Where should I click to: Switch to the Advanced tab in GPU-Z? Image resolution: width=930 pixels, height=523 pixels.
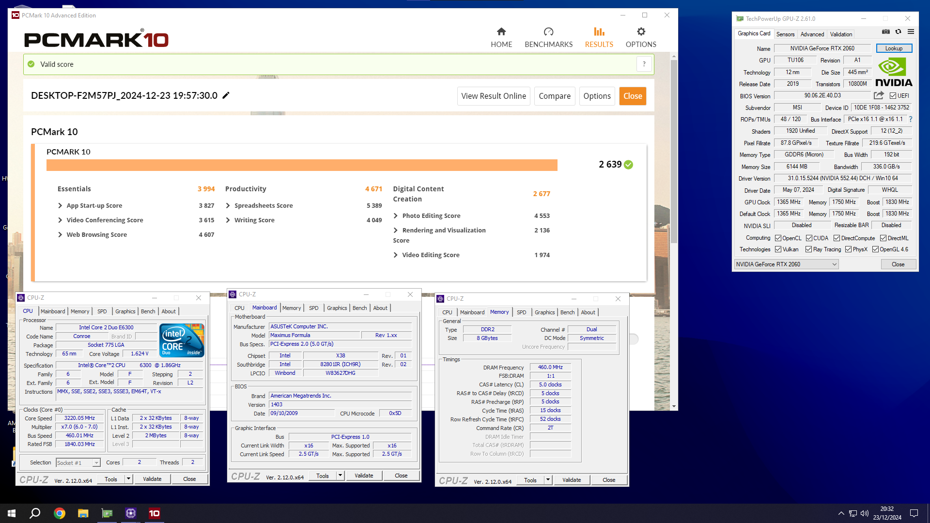(x=812, y=34)
